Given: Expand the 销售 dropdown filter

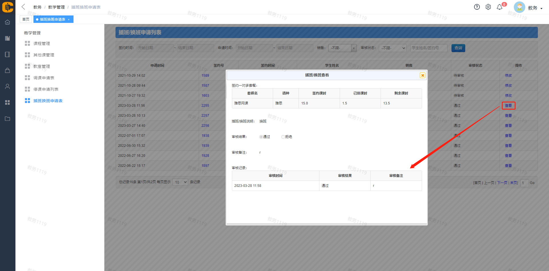Looking at the screenshot, I should pyautogui.click(x=342, y=48).
